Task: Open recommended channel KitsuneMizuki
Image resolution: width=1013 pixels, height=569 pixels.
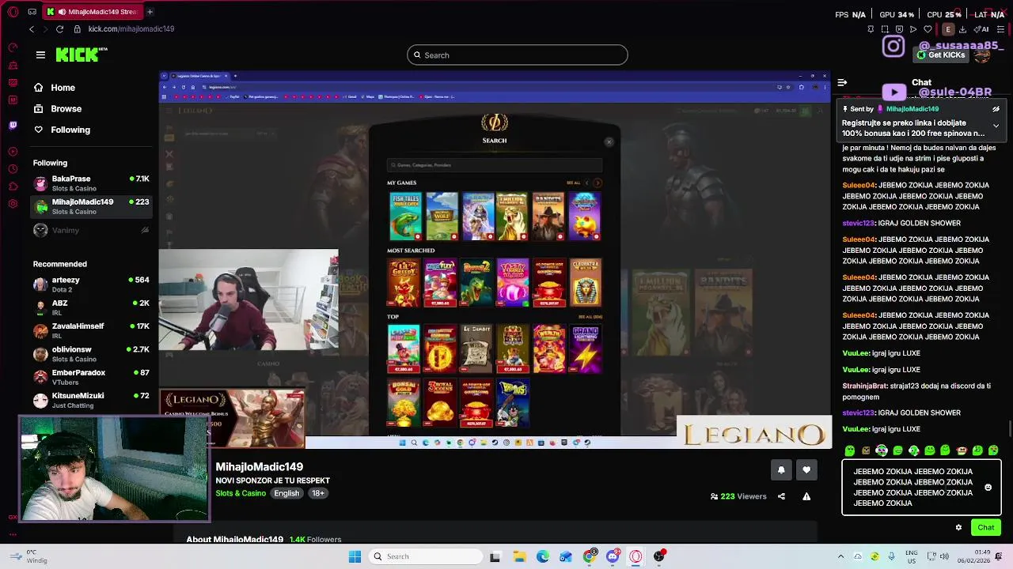Action: (91, 400)
